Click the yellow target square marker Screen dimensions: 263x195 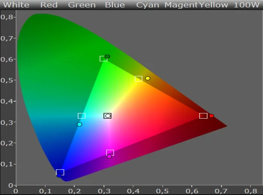138,79
